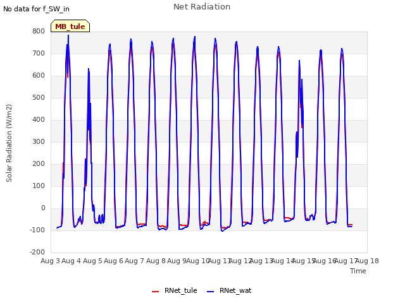Click the Aug 4 x-axis label

[72, 261]
